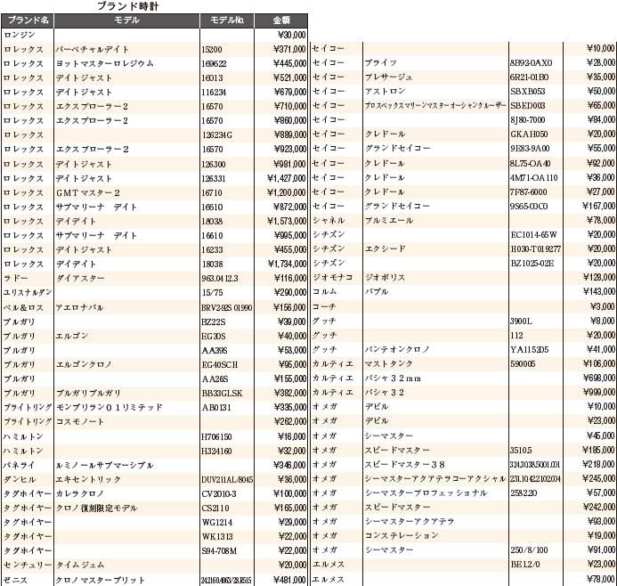Screen dimensions: 617x586
Task: Click the price ¥999,000
Action: (x=598, y=393)
